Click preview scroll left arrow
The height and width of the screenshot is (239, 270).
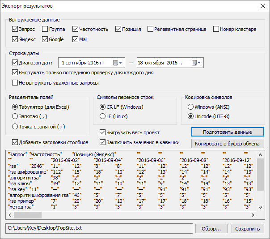pos(10,215)
